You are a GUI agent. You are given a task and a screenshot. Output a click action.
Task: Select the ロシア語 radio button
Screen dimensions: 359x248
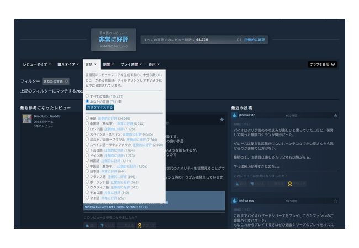(x=87, y=128)
